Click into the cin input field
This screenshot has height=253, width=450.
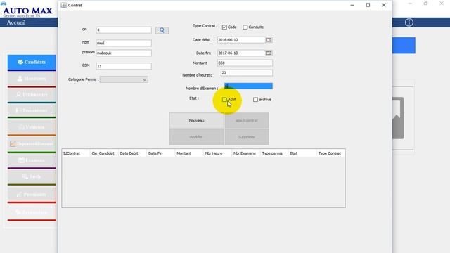click(x=124, y=30)
